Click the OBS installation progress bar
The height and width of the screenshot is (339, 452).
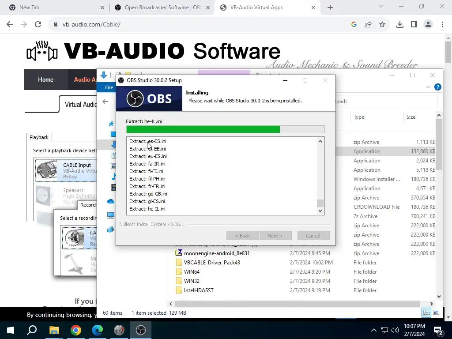click(226, 129)
